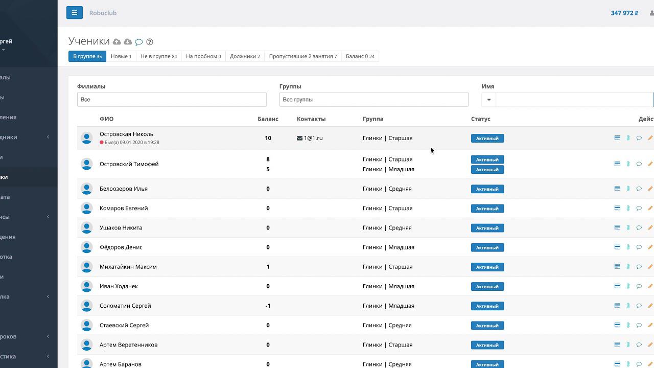The width and height of the screenshot is (654, 368).
Task: Click avatar of Островская Николь
Action: point(86,138)
